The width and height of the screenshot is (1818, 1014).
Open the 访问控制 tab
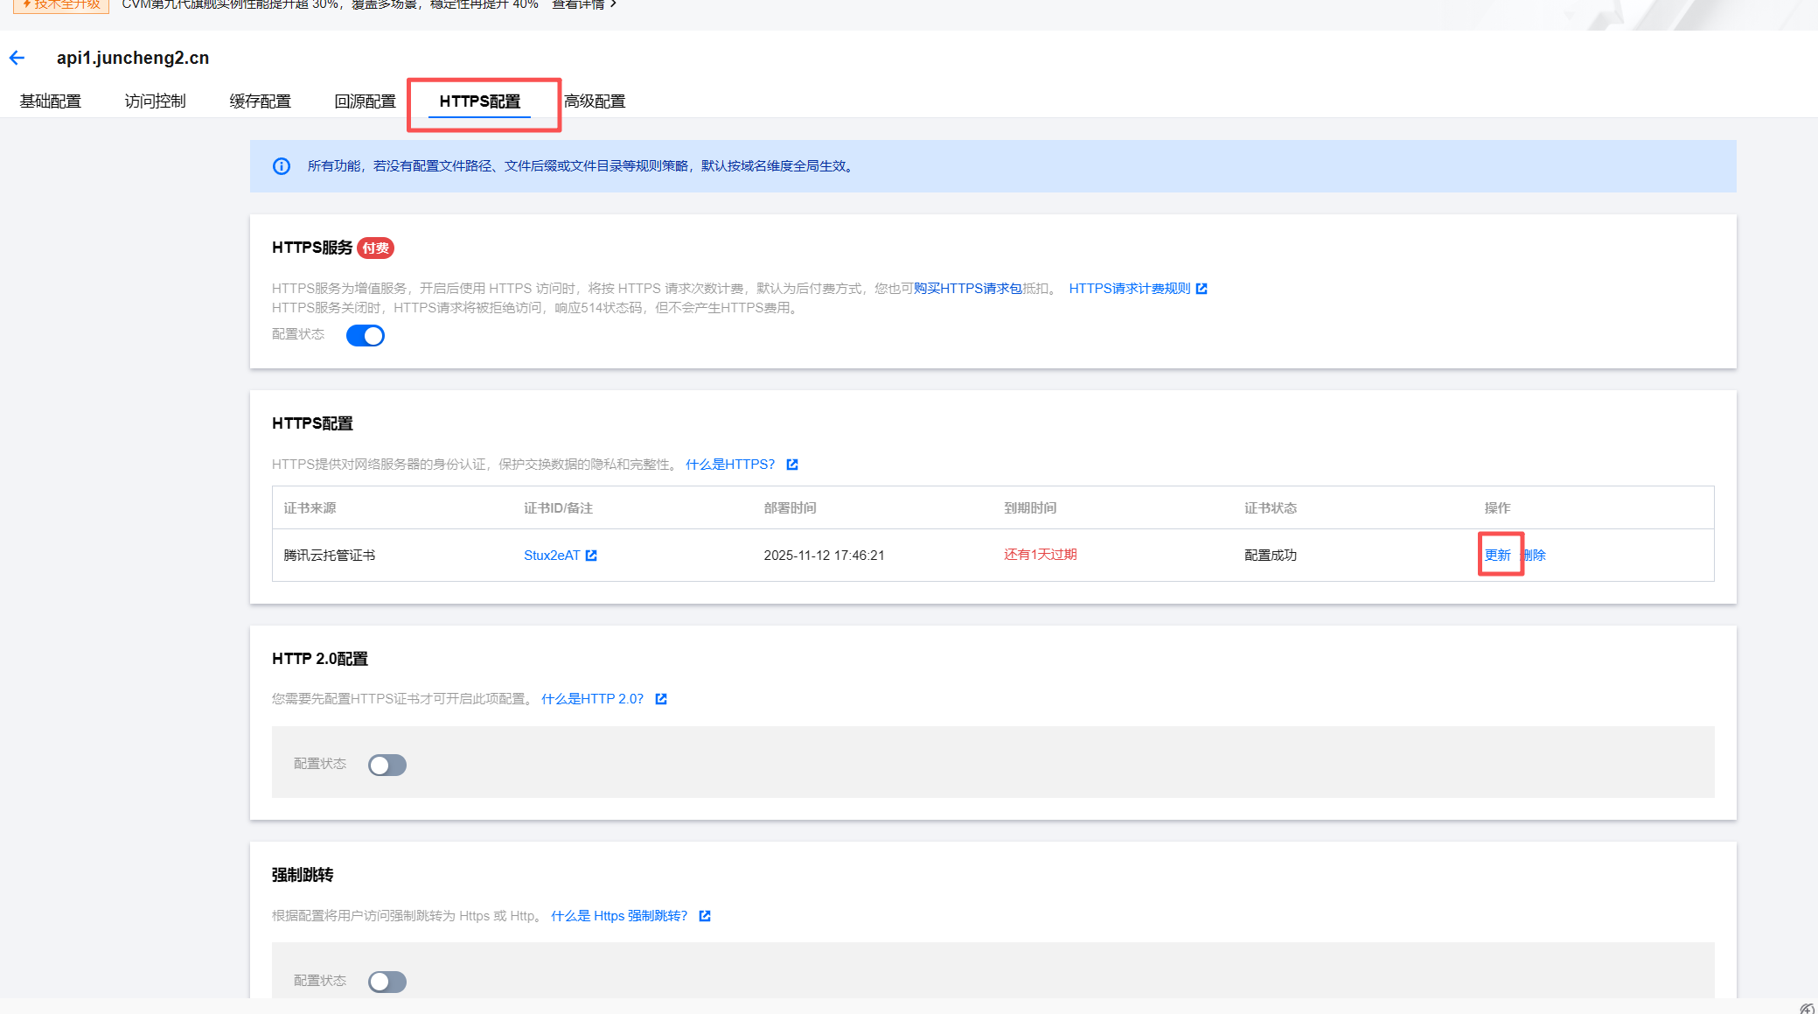point(155,101)
